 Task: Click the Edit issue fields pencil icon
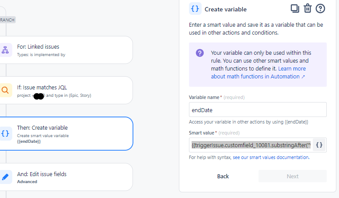click(x=6, y=177)
